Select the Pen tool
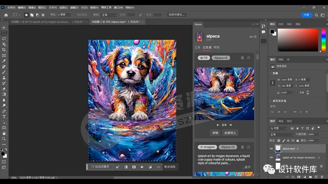The width and height of the screenshot is (328, 184). (x=4, y=111)
